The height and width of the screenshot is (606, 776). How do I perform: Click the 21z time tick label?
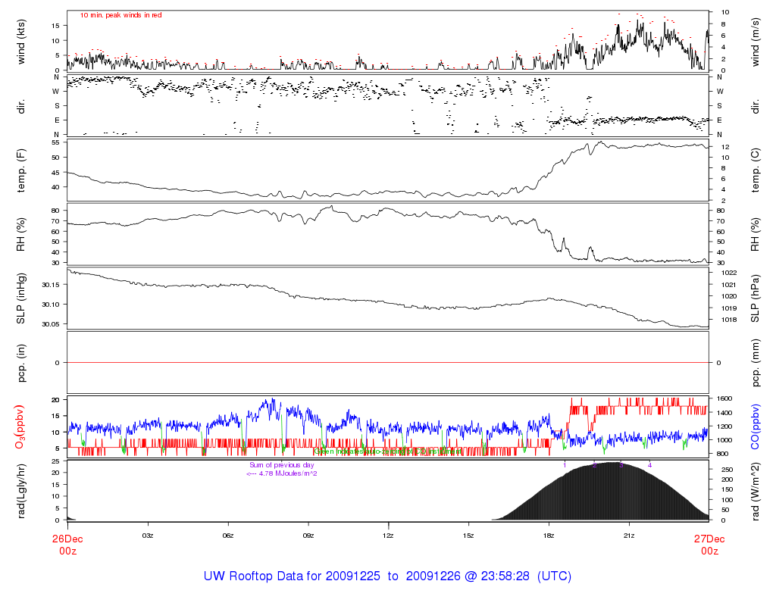pyautogui.click(x=628, y=536)
